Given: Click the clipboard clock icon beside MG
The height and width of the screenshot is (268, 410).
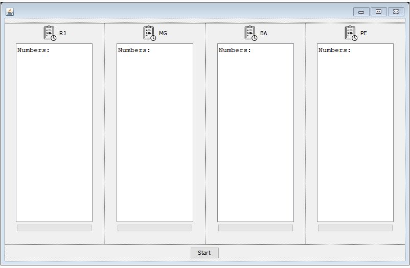Looking at the screenshot, I should pos(150,33).
